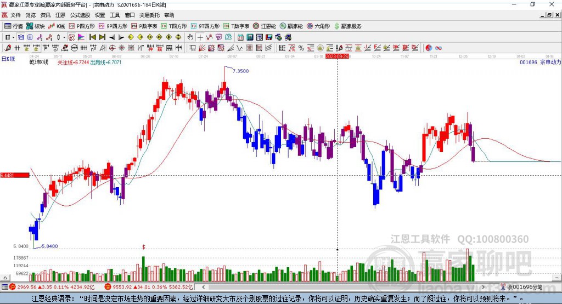Select the triangle angle measuring tool

(x=103, y=48)
